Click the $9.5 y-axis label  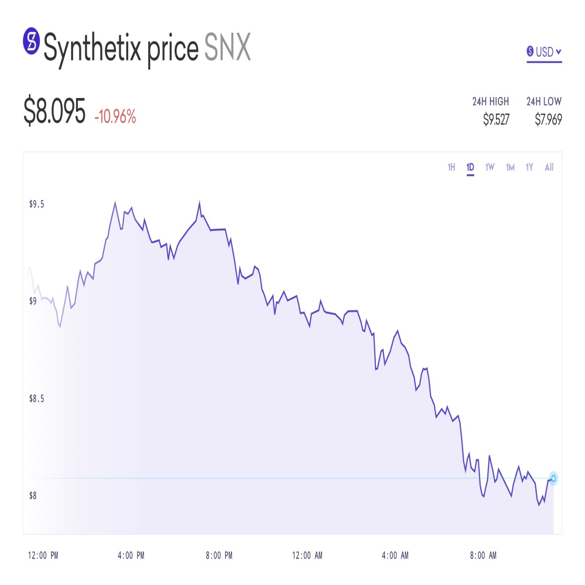pos(37,204)
